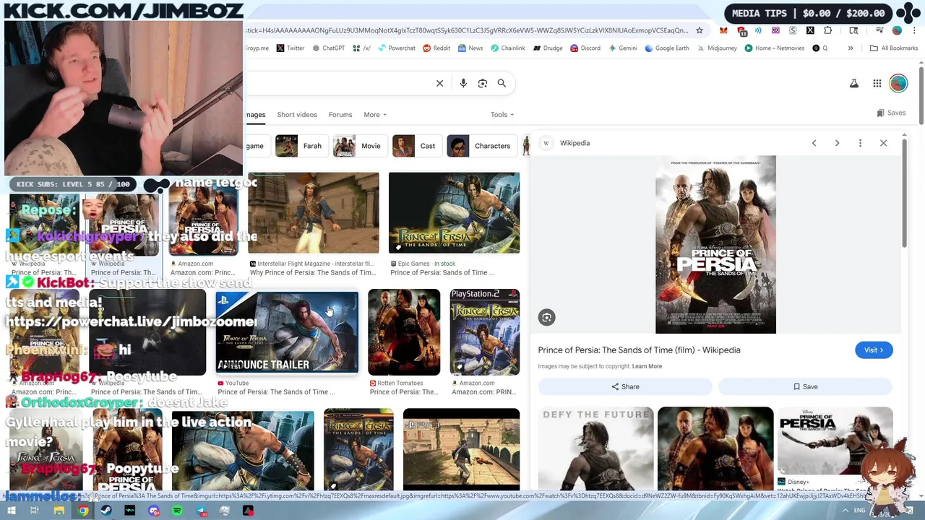The image size is (925, 520).
Task: Filter results by the Cast chip
Action: coord(416,146)
